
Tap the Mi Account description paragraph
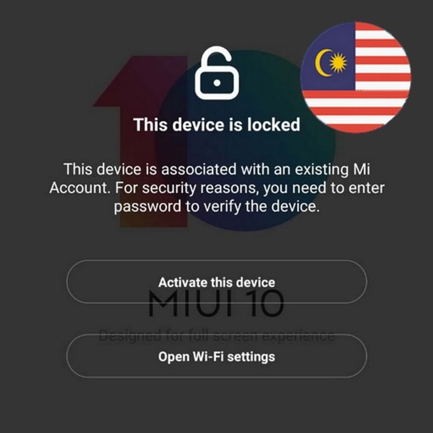[x=217, y=188]
